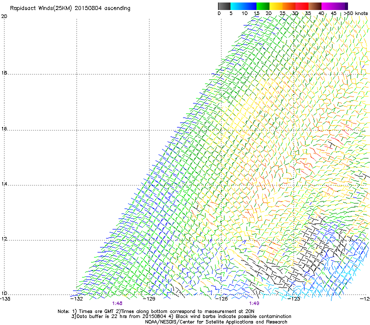Click the longitude label -123

coord(294,298)
